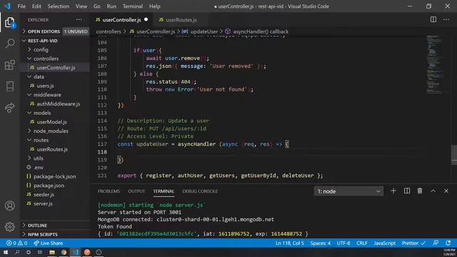
Task: Open feedback icon in status bar
Action: click(436, 243)
